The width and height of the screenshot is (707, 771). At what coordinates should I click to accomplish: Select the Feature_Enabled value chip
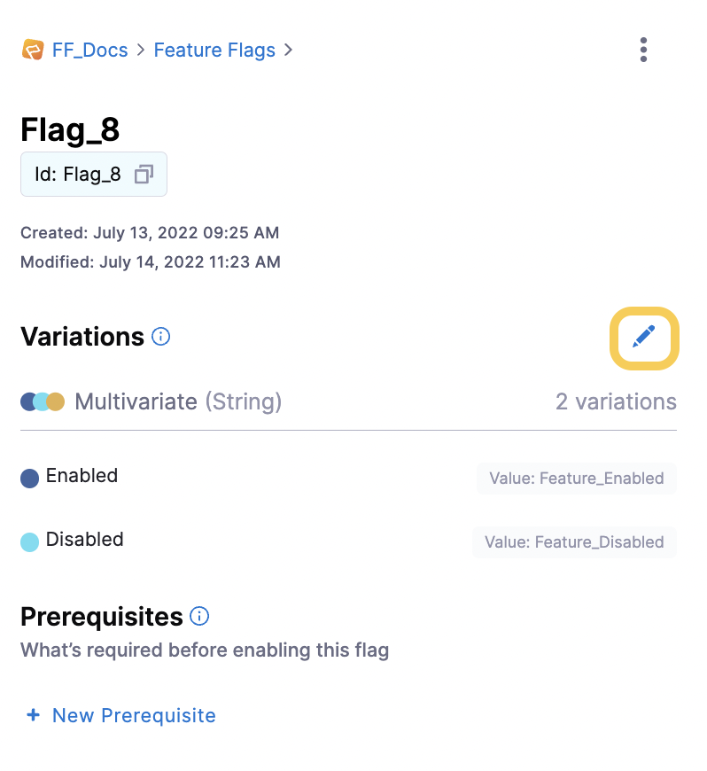click(577, 478)
